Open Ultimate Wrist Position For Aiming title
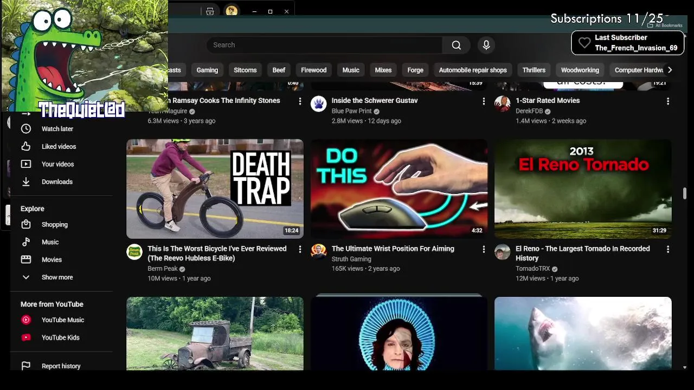The image size is (694, 390). pyautogui.click(x=393, y=249)
